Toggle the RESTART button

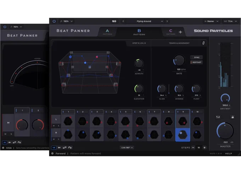coord(197,62)
